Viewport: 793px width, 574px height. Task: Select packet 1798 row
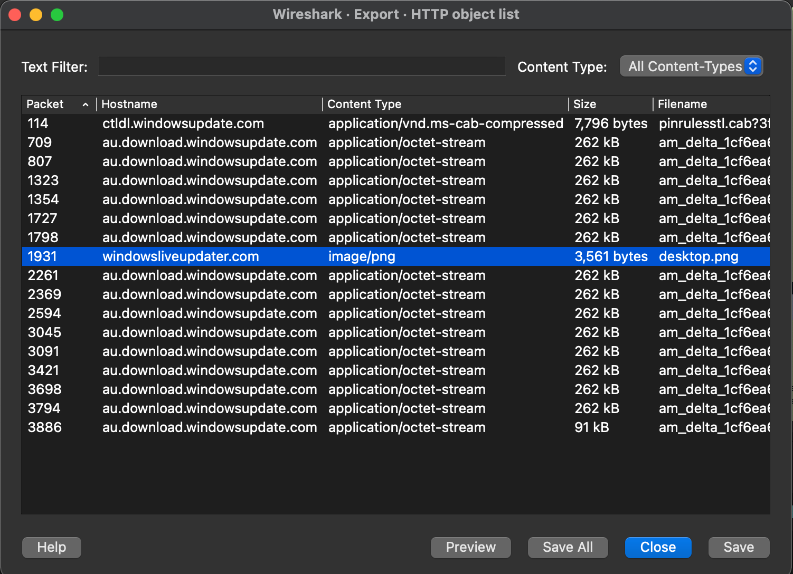tap(396, 237)
